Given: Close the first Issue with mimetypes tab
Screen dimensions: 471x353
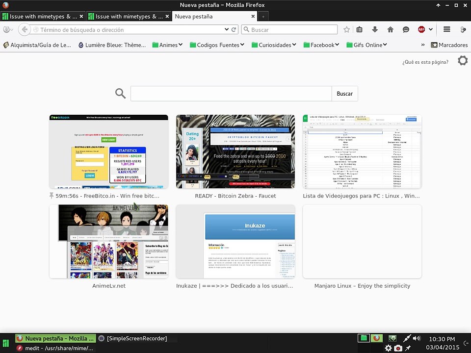Looking at the screenshot, I should click(x=81, y=17).
